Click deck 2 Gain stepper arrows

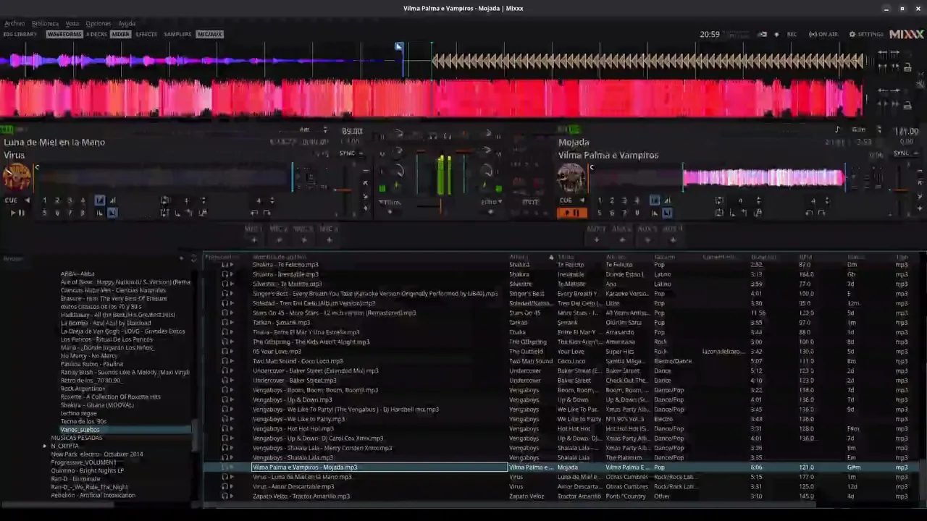(x=878, y=130)
